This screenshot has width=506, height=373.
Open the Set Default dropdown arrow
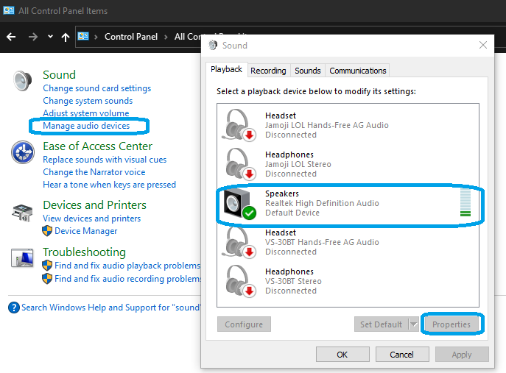tap(414, 324)
